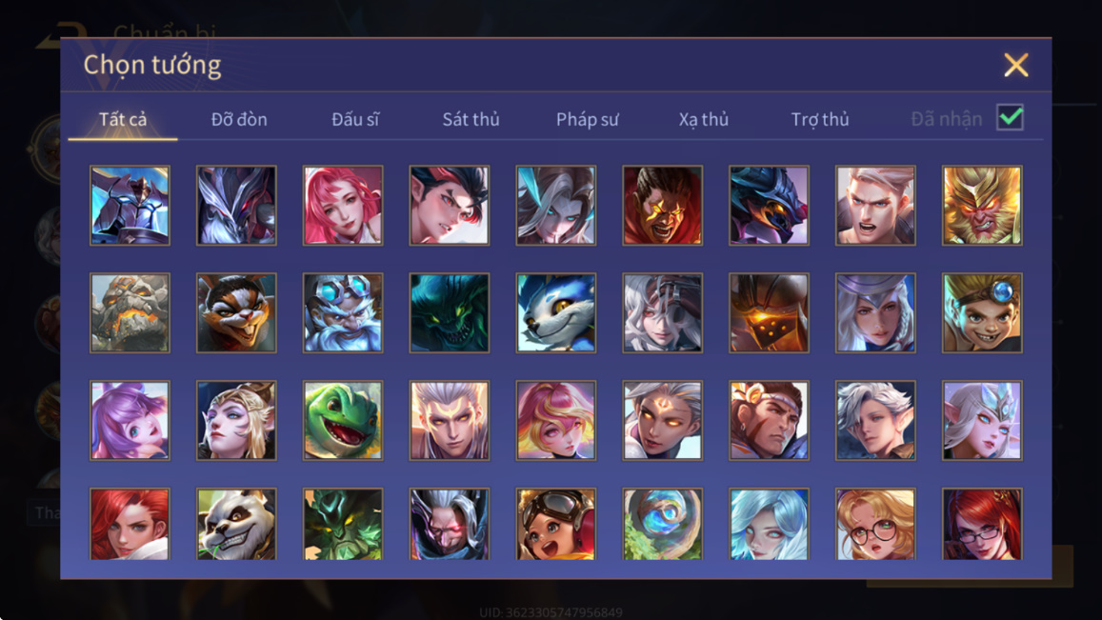Select the golden monkey king hero portrait
The image size is (1102, 620).
pos(982,206)
